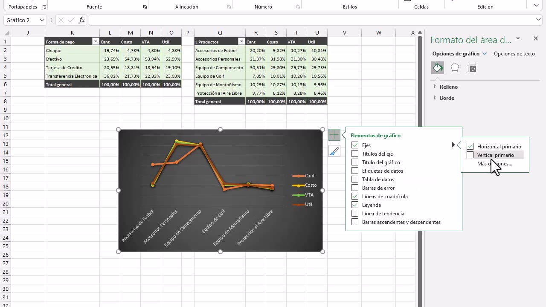This screenshot has height=307, width=546.
Task: Open Número group dialog launcher
Action: click(x=298, y=7)
